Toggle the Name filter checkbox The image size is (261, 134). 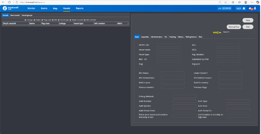[34, 20]
